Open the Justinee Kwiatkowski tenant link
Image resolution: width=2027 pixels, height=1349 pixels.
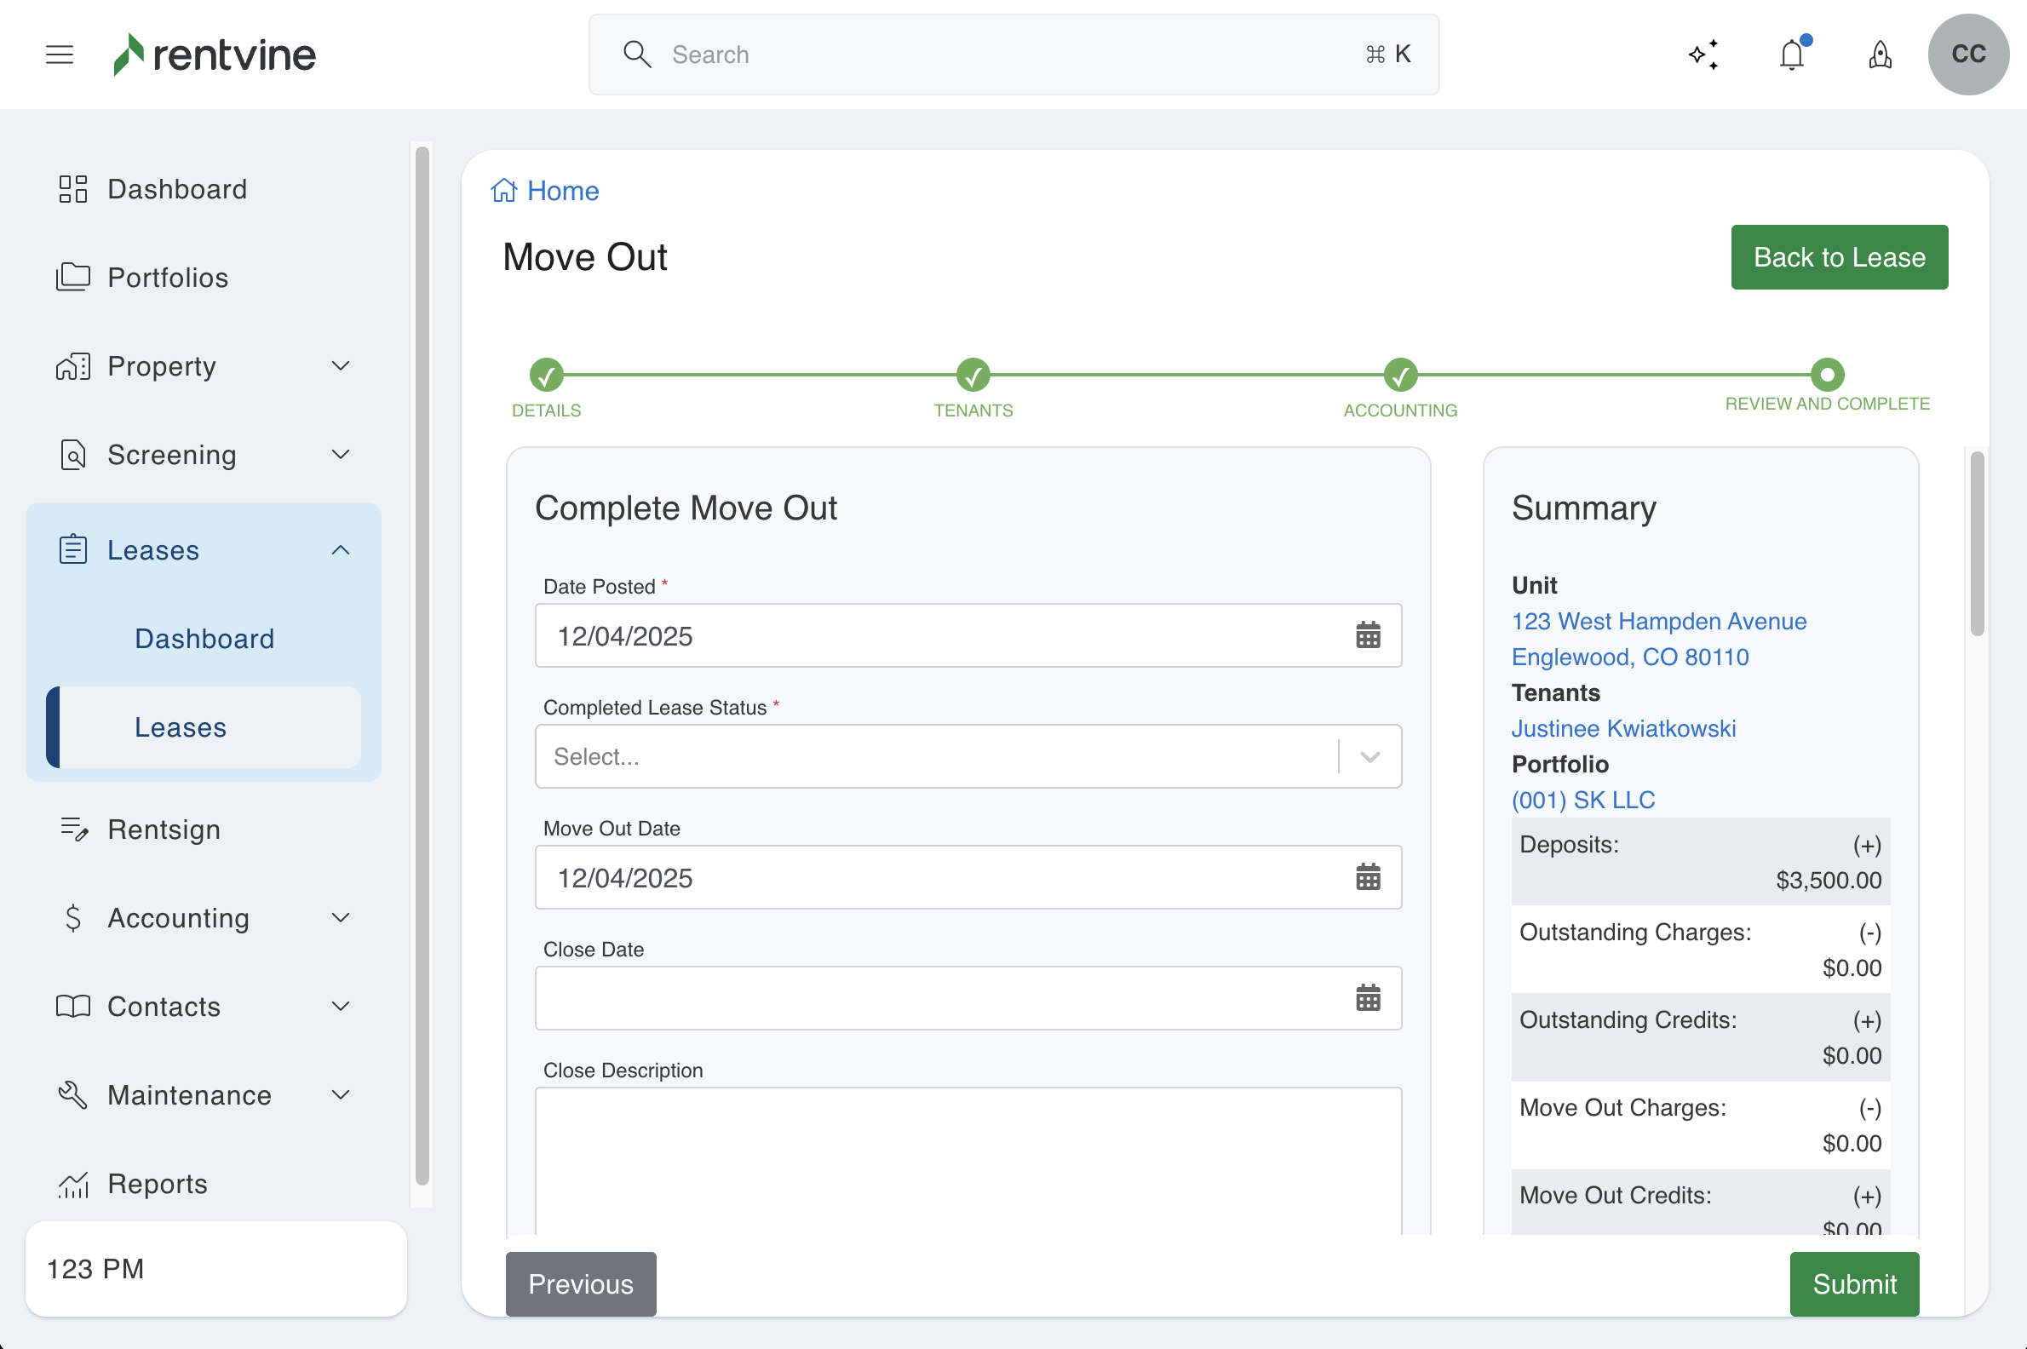coord(1622,728)
